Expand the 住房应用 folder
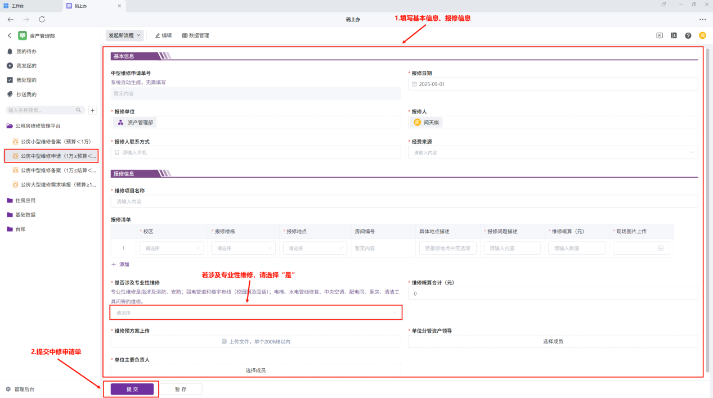 [x=25, y=200]
